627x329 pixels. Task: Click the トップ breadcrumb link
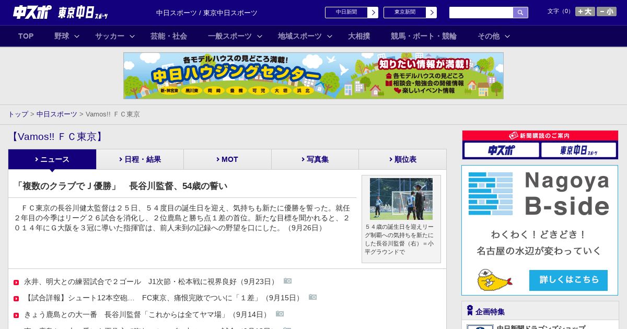click(18, 114)
